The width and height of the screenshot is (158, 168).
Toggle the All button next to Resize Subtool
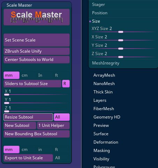click(x=62, y=117)
